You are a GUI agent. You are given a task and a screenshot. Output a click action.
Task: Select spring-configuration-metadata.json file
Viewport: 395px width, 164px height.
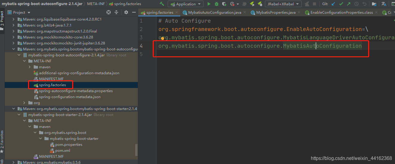coord(70,97)
